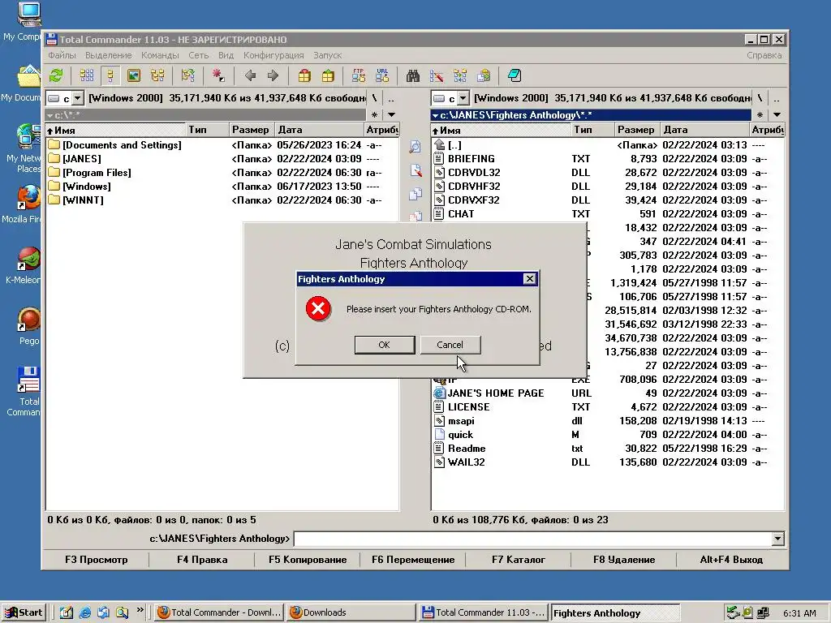Click the Pack files gift-box icon

point(304,75)
